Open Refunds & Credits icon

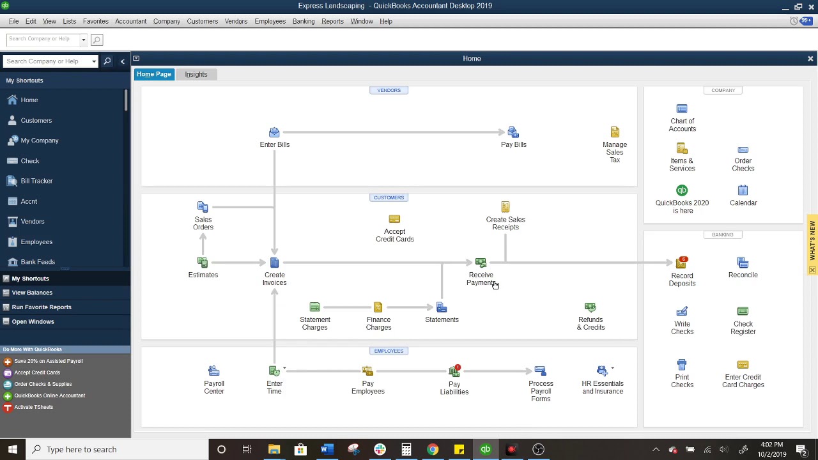tap(590, 307)
